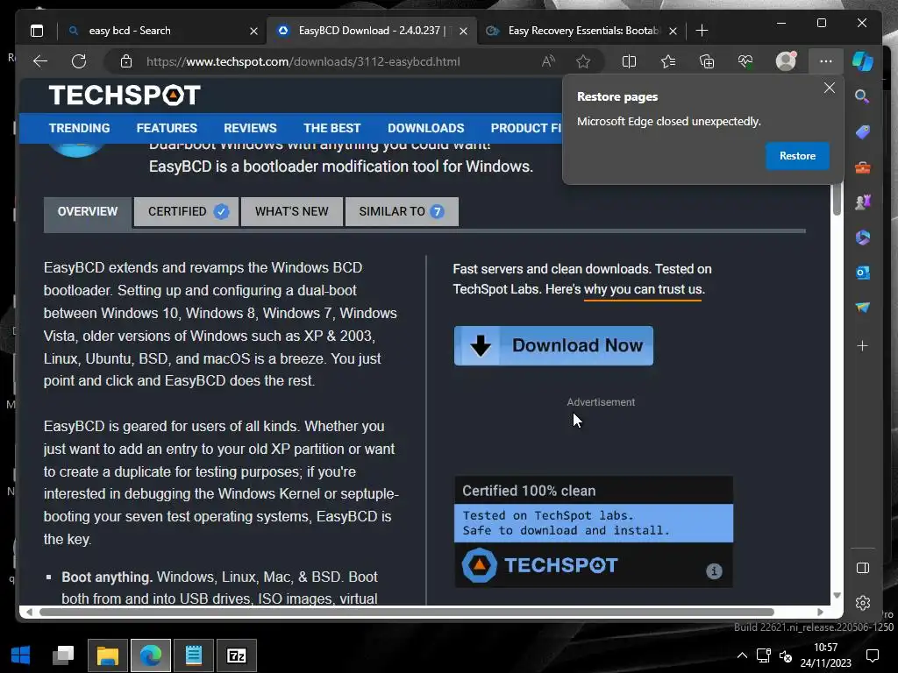
Task: Click the Download Now button
Action: (553, 345)
